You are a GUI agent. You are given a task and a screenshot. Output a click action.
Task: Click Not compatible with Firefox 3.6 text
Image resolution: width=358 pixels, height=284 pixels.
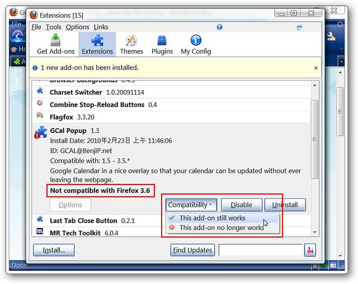tap(100, 191)
